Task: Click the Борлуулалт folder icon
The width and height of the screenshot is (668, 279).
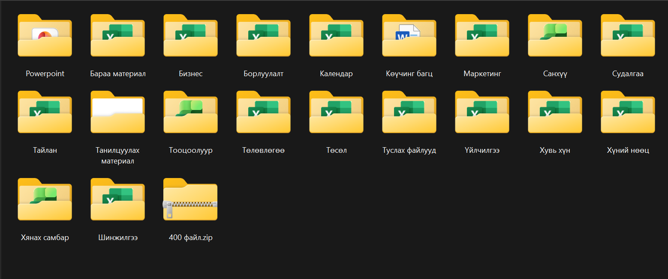Action: 263,36
